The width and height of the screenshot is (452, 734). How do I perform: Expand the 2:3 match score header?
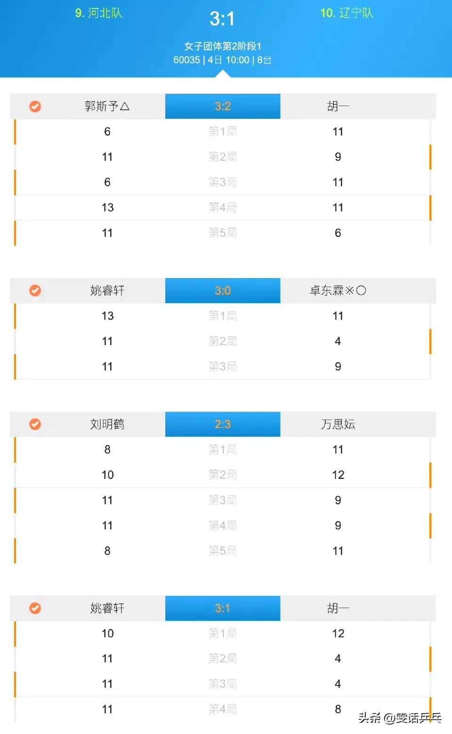pos(223,424)
